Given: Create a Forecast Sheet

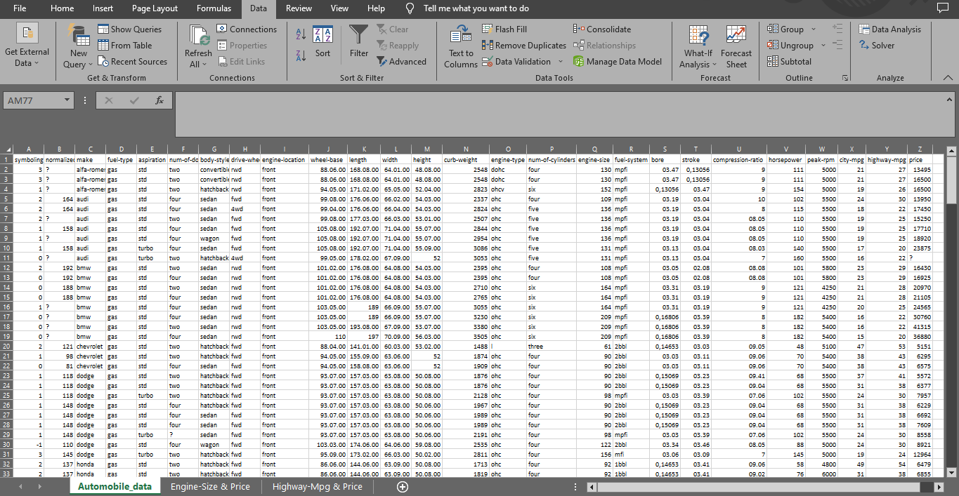Looking at the screenshot, I should (736, 46).
